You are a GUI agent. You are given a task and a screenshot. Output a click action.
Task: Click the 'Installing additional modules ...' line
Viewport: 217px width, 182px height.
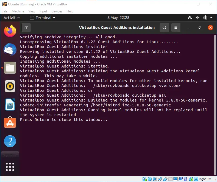click(60, 61)
